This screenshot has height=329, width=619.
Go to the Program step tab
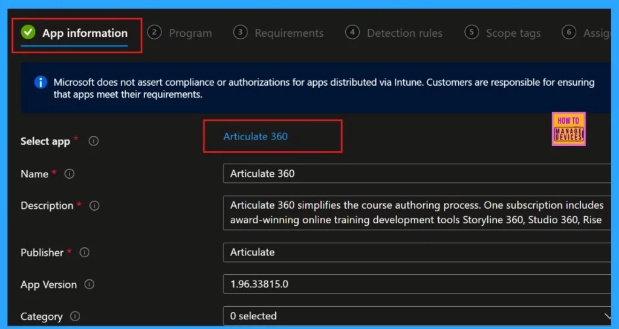coord(180,33)
